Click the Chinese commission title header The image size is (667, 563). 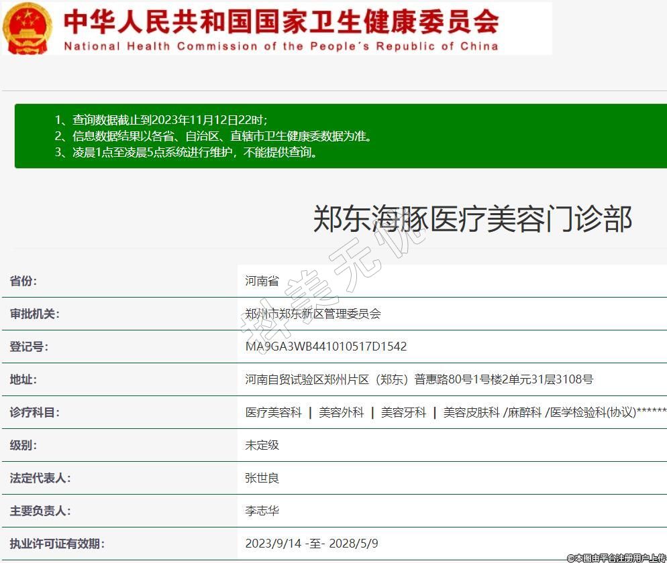pos(282,21)
